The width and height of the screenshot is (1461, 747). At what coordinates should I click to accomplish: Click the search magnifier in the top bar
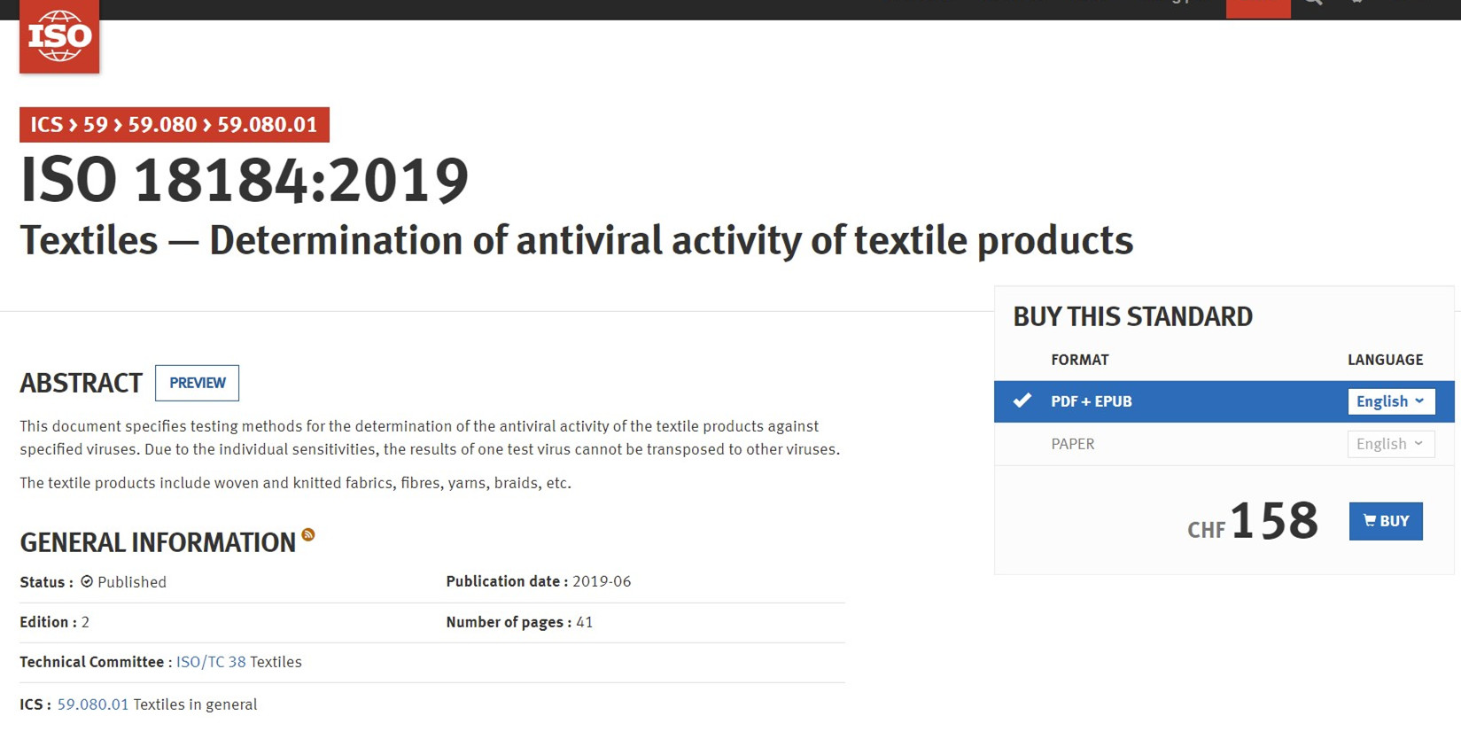click(1313, 3)
